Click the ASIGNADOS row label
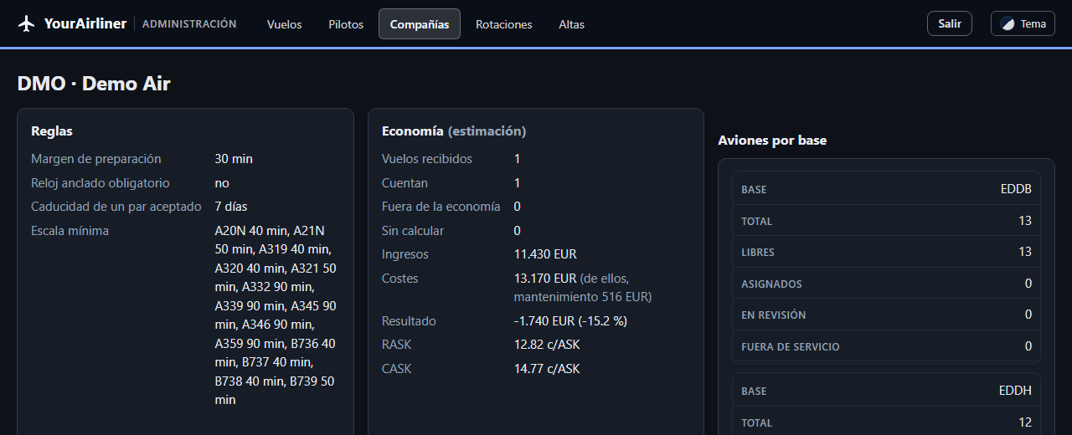The height and width of the screenshot is (435, 1072). [771, 284]
